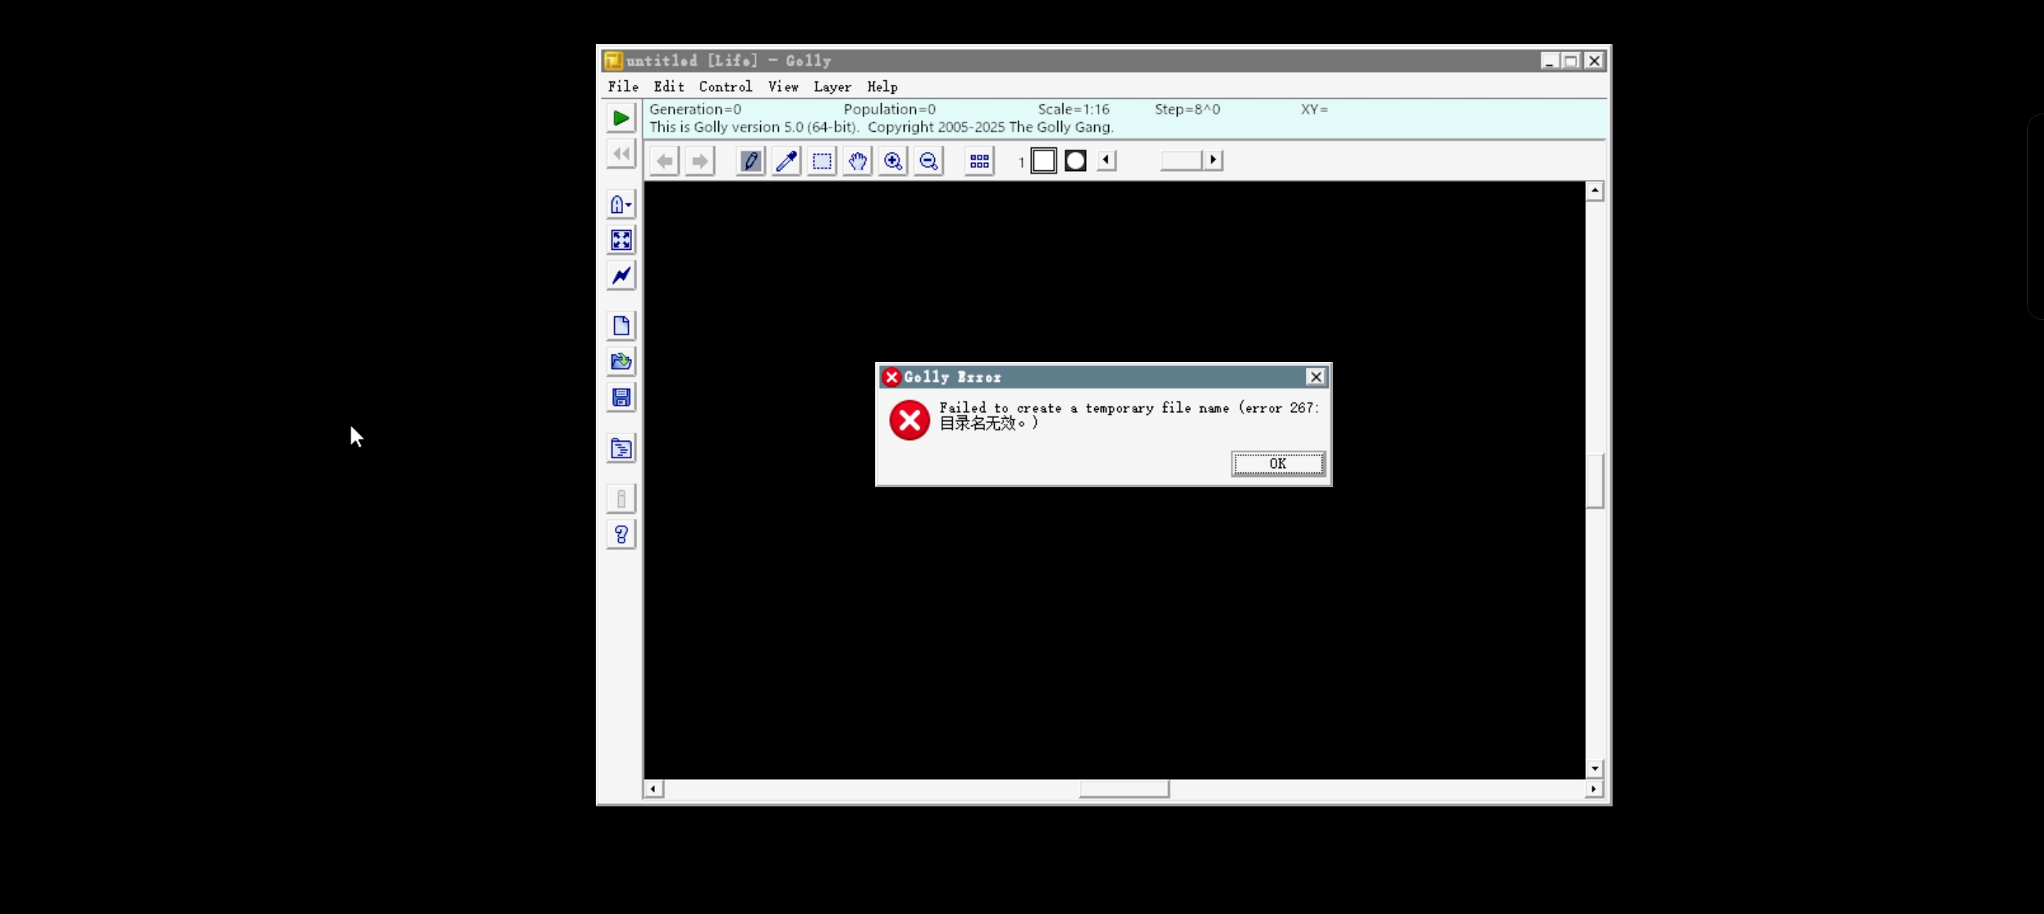Click the save pattern disk icon
The width and height of the screenshot is (2044, 914).
(x=622, y=397)
